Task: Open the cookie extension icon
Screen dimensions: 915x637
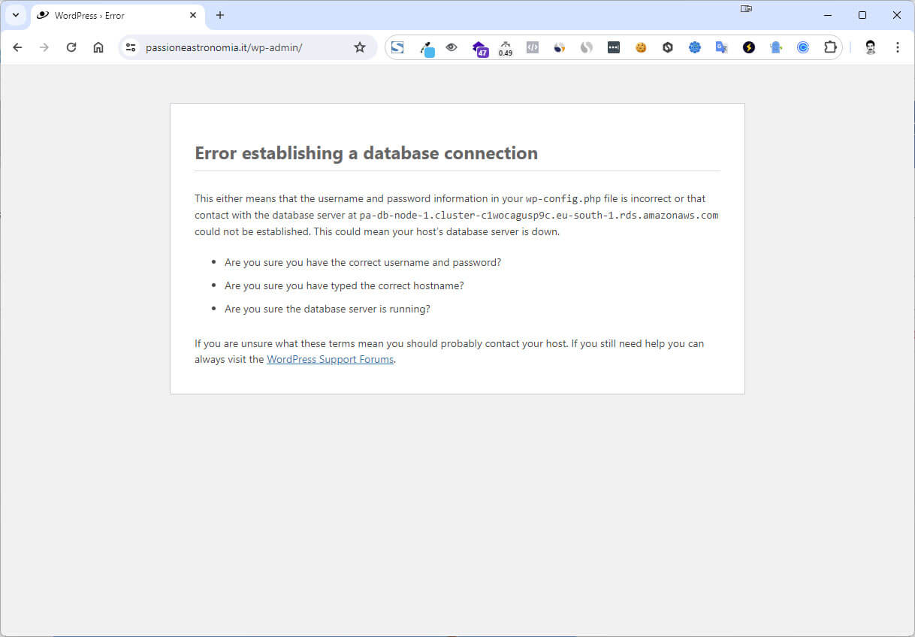Action: (641, 47)
